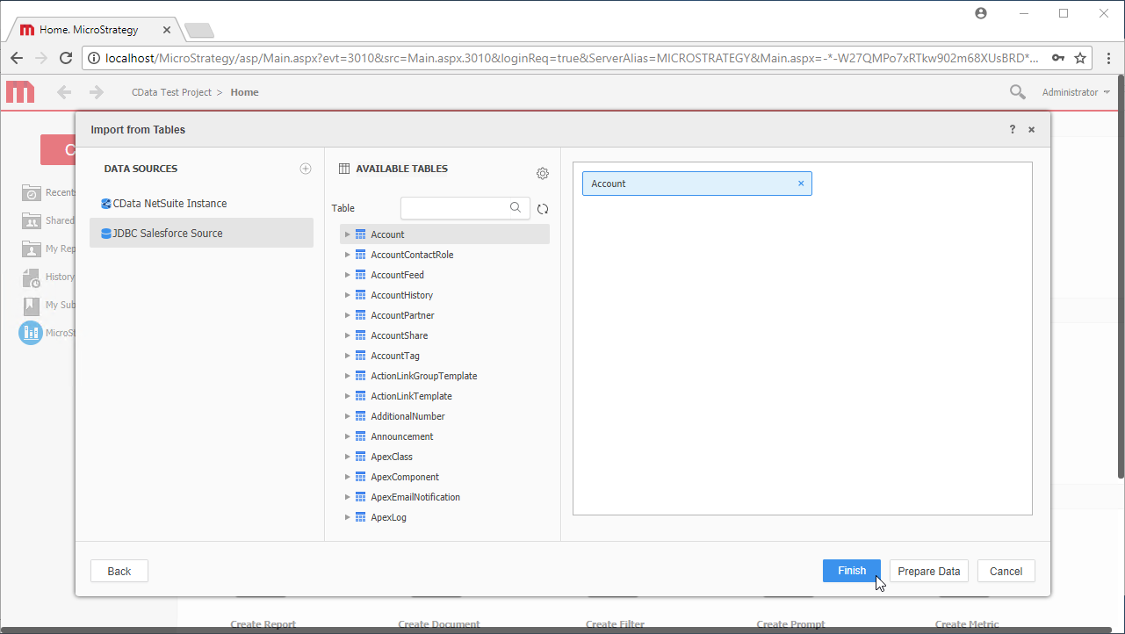Click the Home breadcrumb
The width and height of the screenshot is (1125, 634).
coord(244,92)
